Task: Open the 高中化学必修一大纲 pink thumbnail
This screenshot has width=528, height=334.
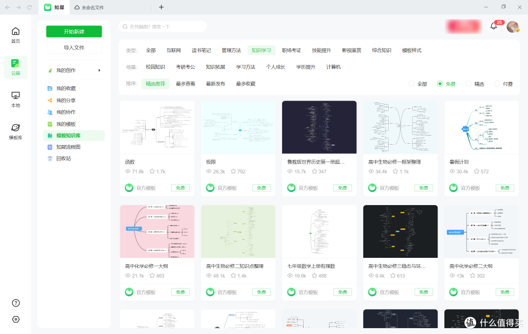Action: click(x=157, y=231)
